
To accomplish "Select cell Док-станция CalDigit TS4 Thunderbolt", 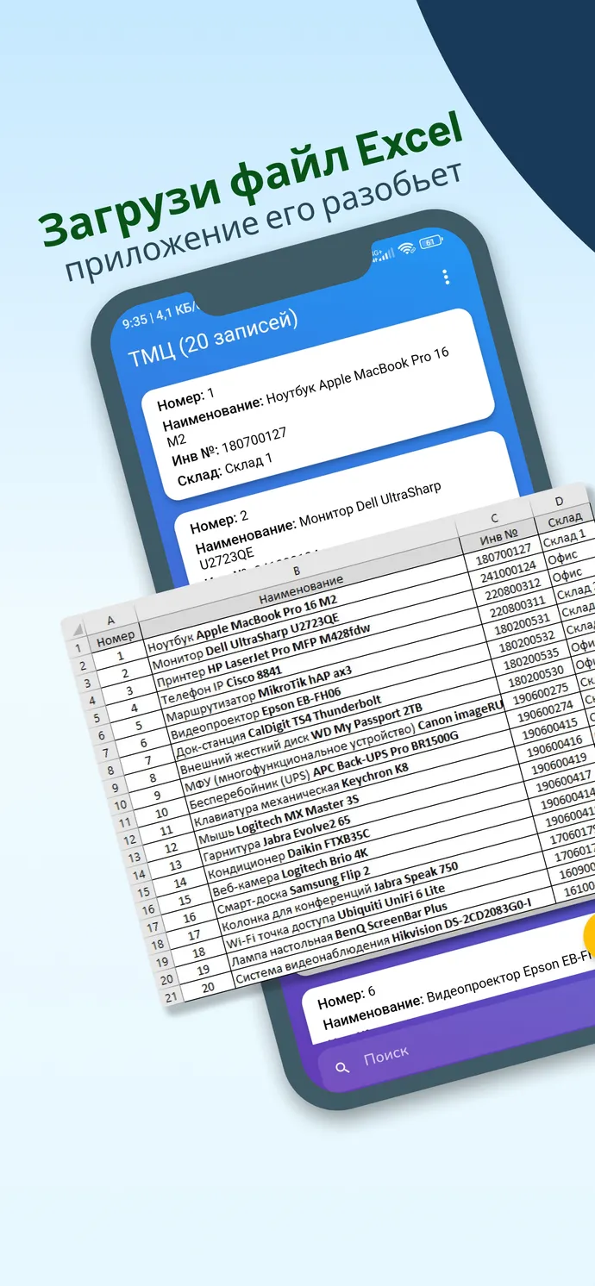I will click(279, 727).
